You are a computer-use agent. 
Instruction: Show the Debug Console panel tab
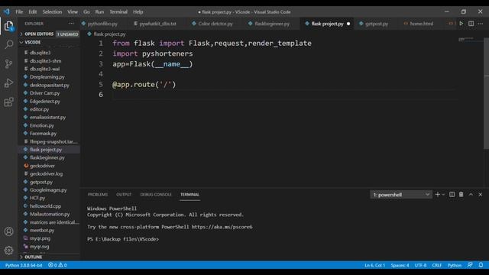click(156, 195)
